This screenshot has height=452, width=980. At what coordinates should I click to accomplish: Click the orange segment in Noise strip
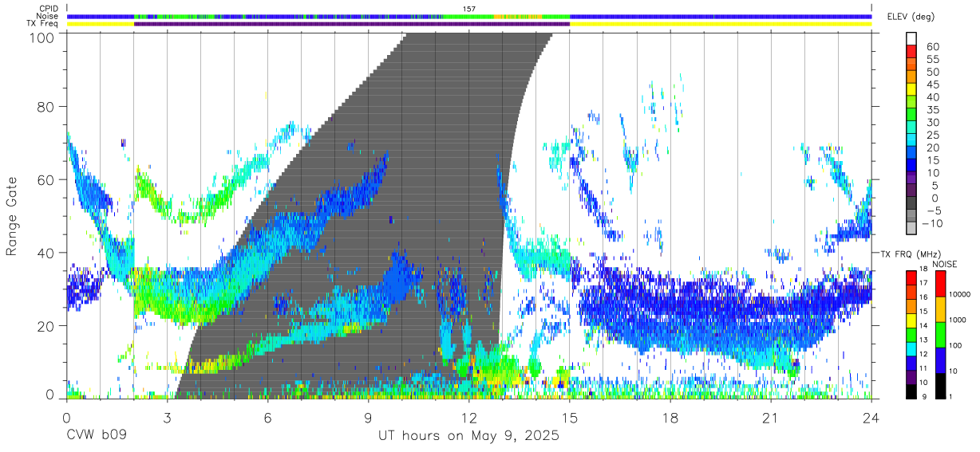pyautogui.click(x=517, y=16)
